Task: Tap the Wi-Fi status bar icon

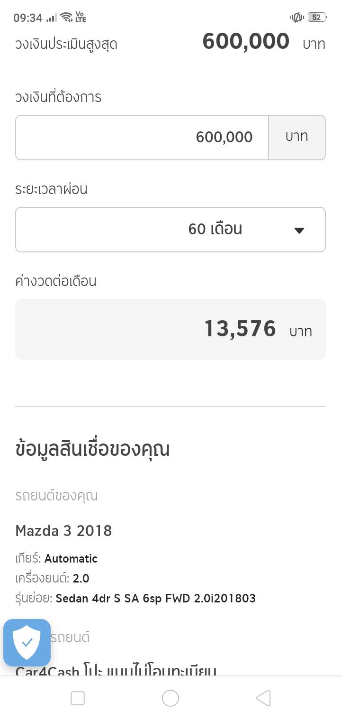Action: click(66, 18)
